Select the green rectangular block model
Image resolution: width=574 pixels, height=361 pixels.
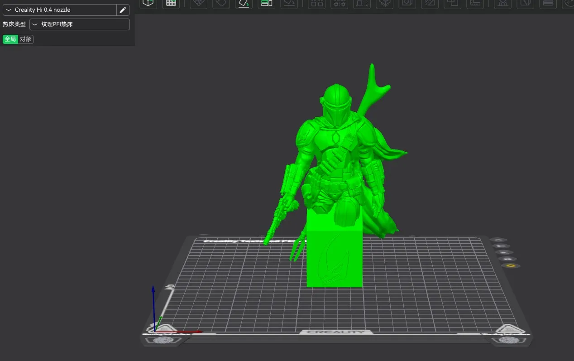coord(335,254)
